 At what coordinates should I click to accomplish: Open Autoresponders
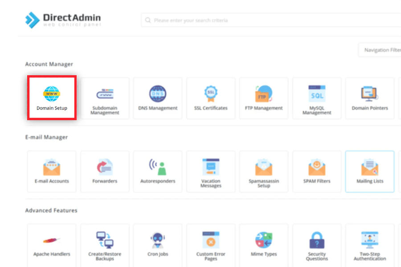pos(158,171)
